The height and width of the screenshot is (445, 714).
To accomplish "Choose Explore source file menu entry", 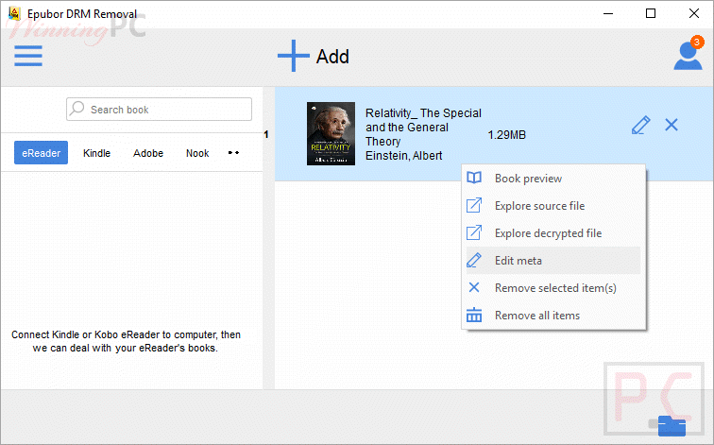I will pos(553,205).
